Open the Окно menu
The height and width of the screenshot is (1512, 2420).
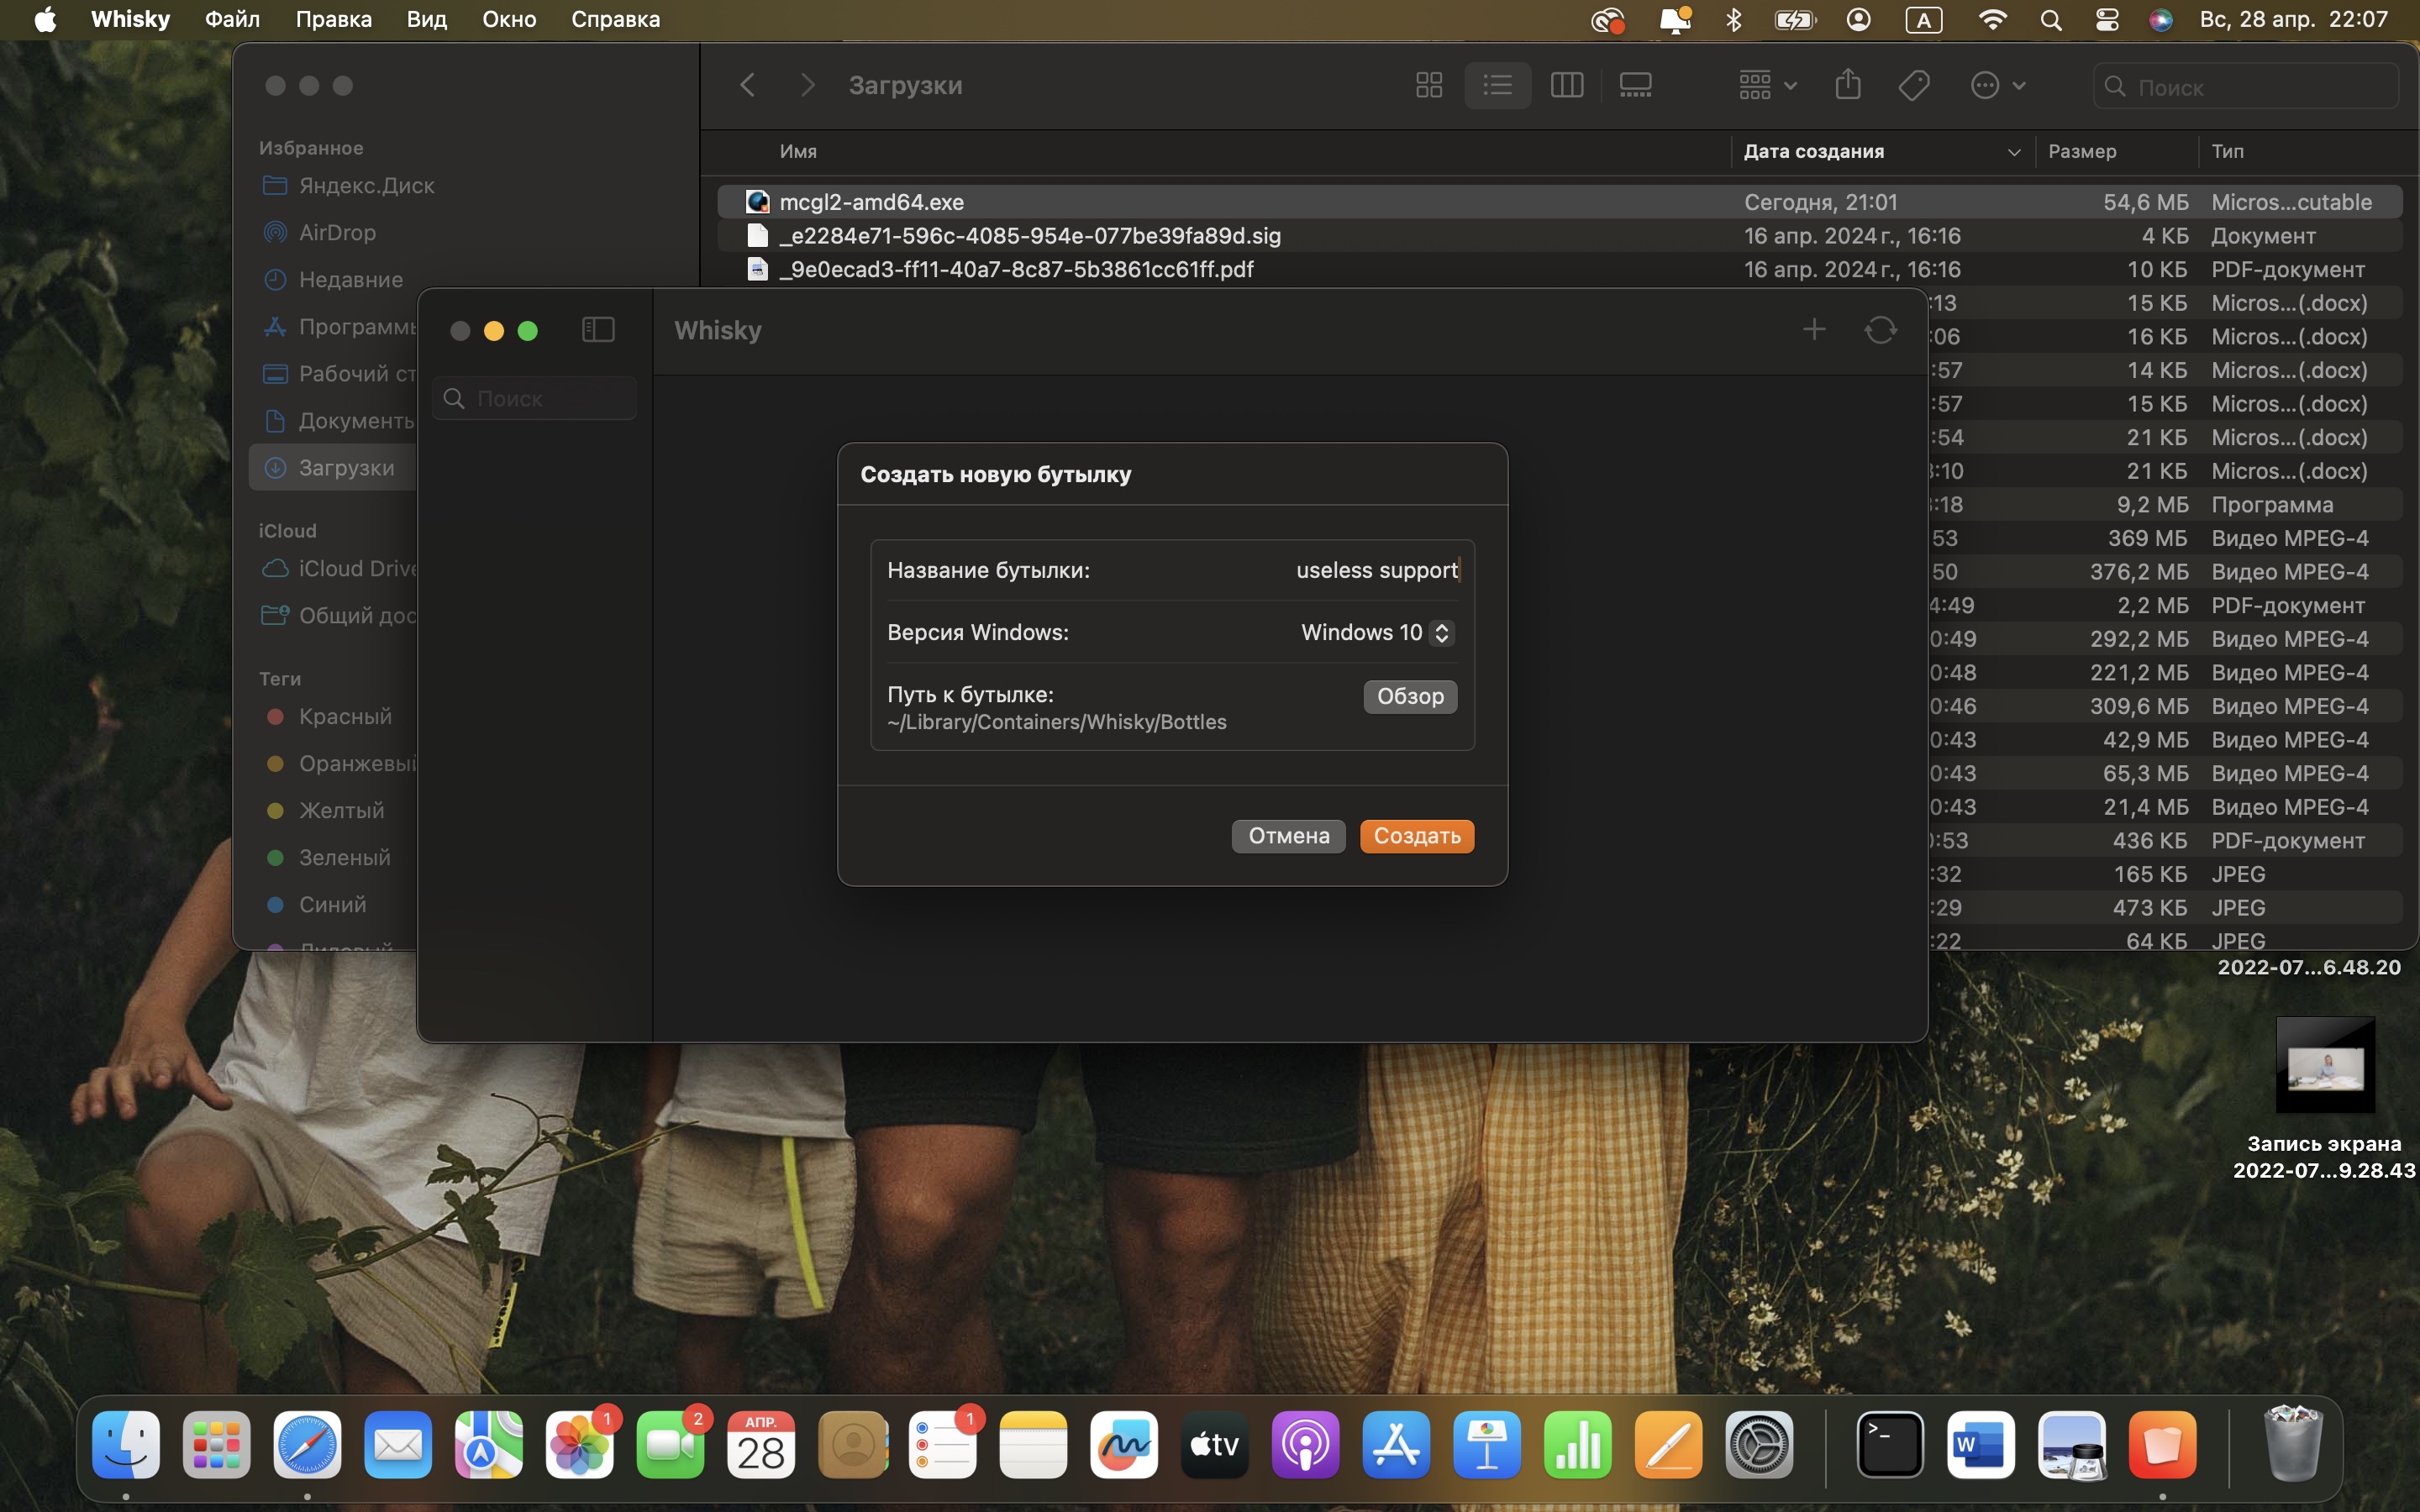point(509,19)
